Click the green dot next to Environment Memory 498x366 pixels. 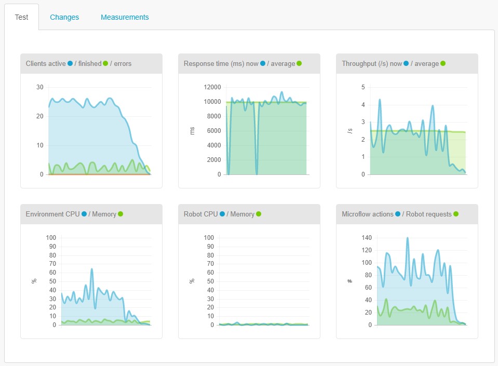pos(120,214)
